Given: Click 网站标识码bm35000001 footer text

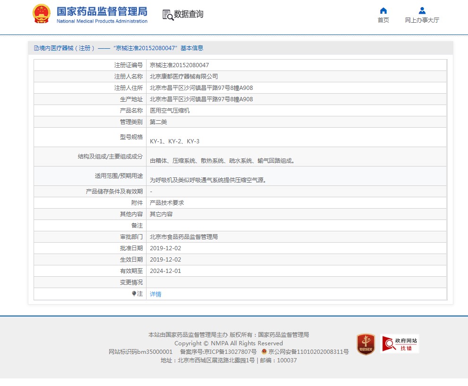Looking at the screenshot, I should click(140, 351).
